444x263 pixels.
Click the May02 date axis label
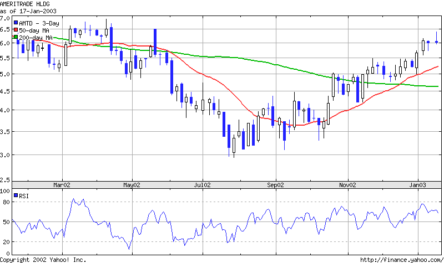tap(132, 185)
